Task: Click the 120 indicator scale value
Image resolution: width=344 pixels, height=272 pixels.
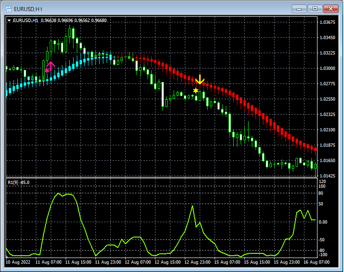Action: [322, 182]
